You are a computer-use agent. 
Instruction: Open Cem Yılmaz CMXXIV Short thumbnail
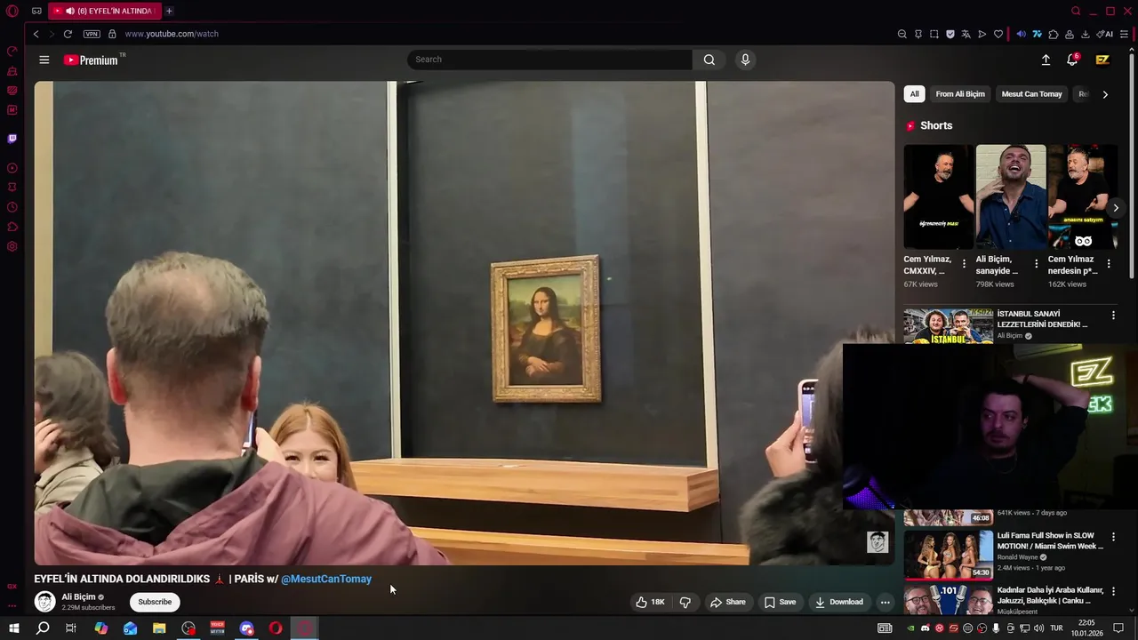click(938, 196)
